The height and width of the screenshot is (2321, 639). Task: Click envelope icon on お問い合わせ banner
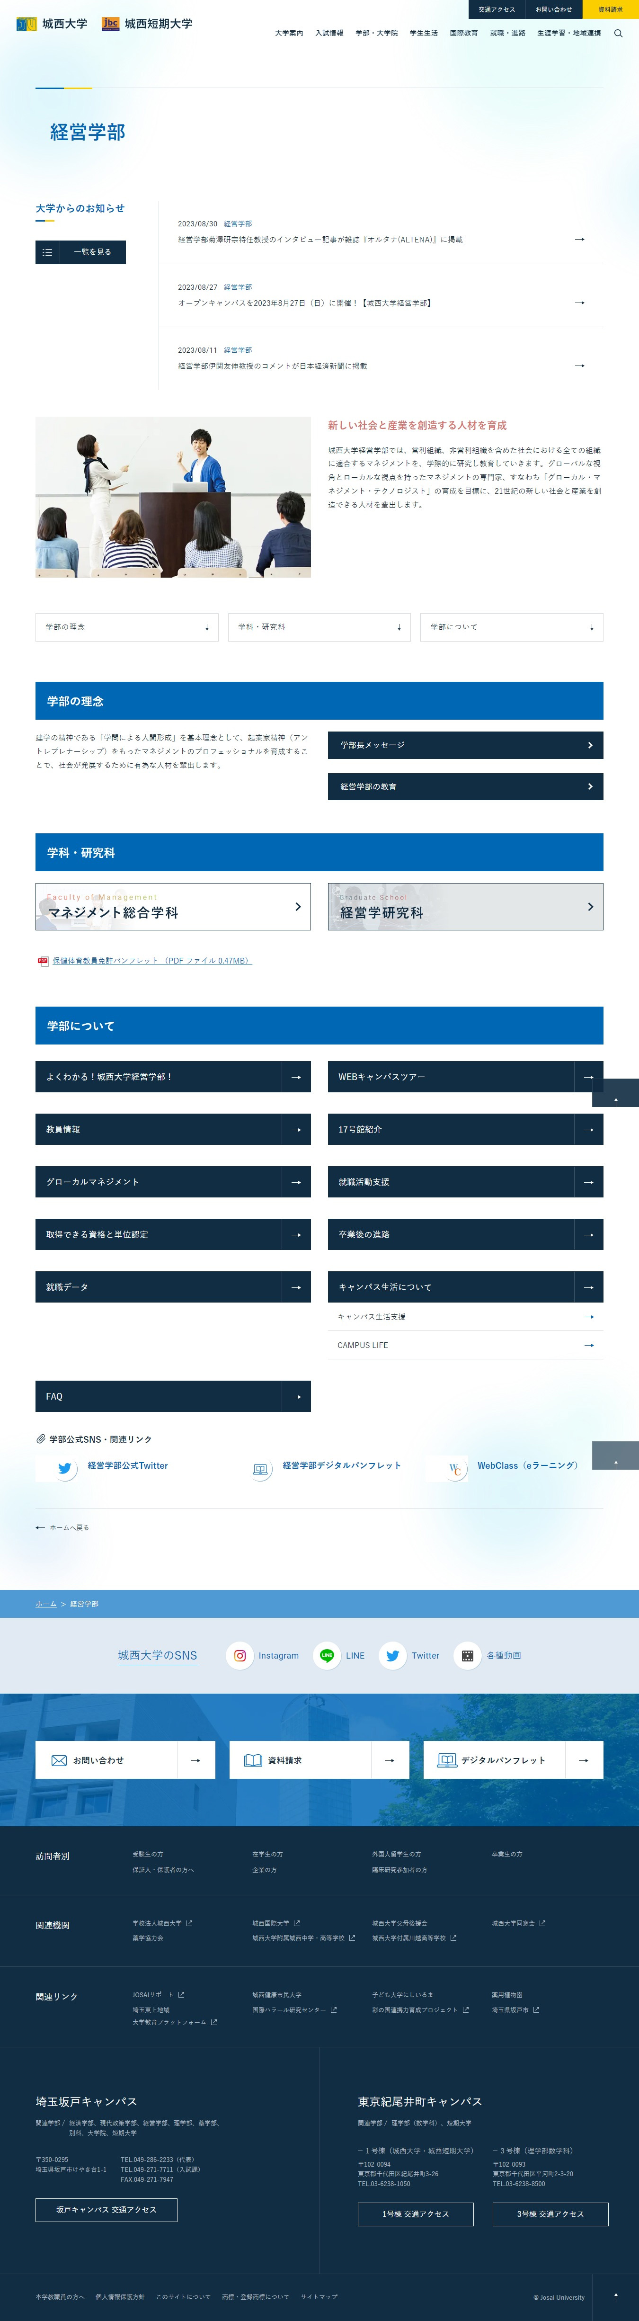pos(60,1759)
